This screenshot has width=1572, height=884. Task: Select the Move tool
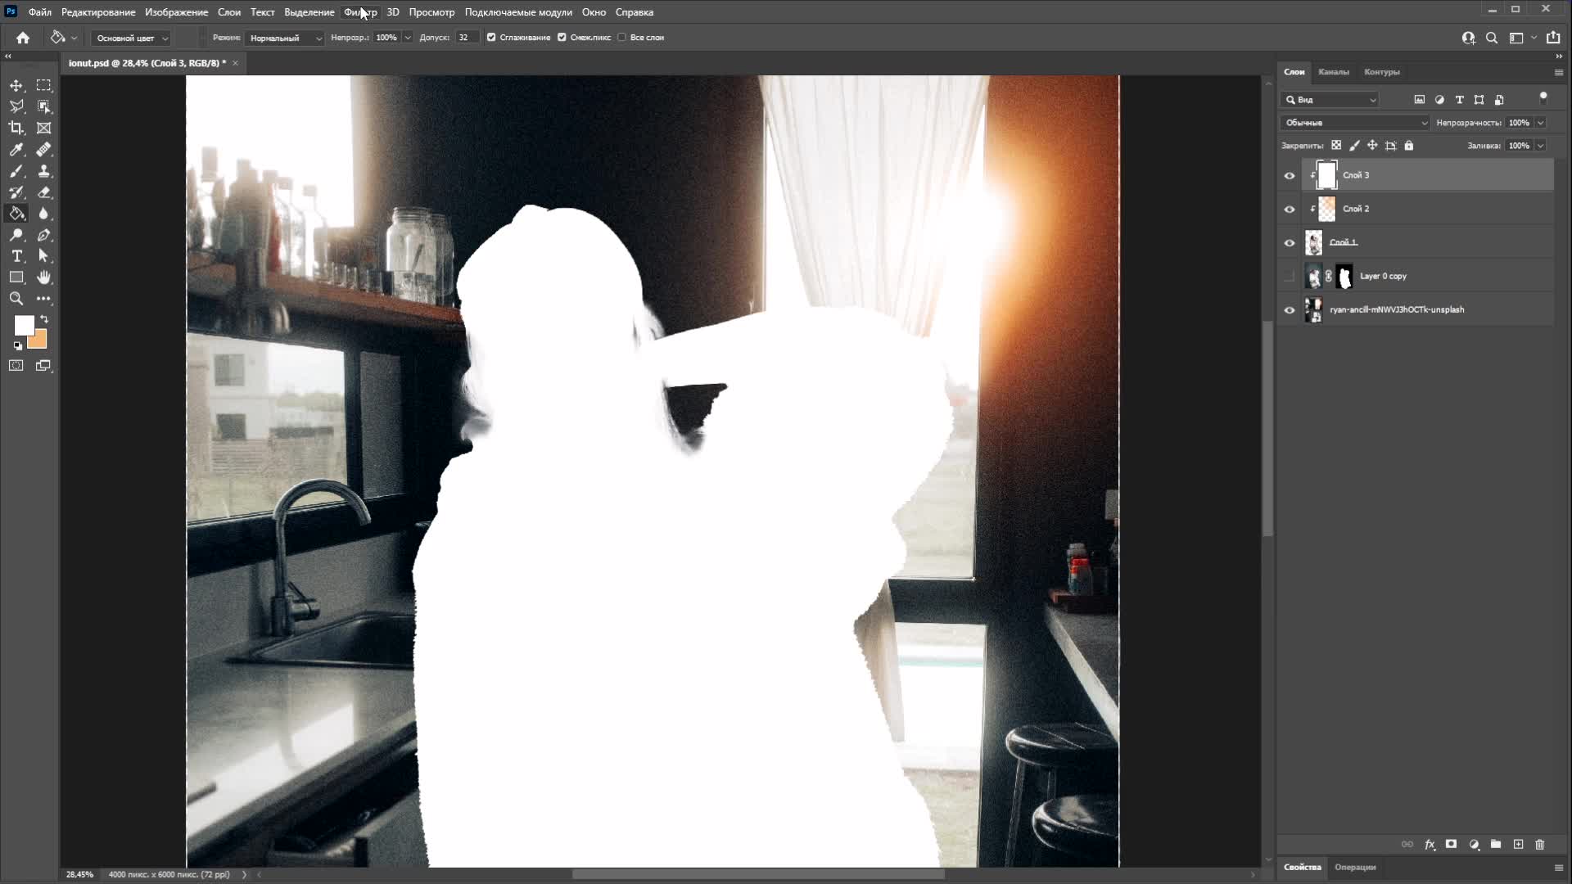16,85
